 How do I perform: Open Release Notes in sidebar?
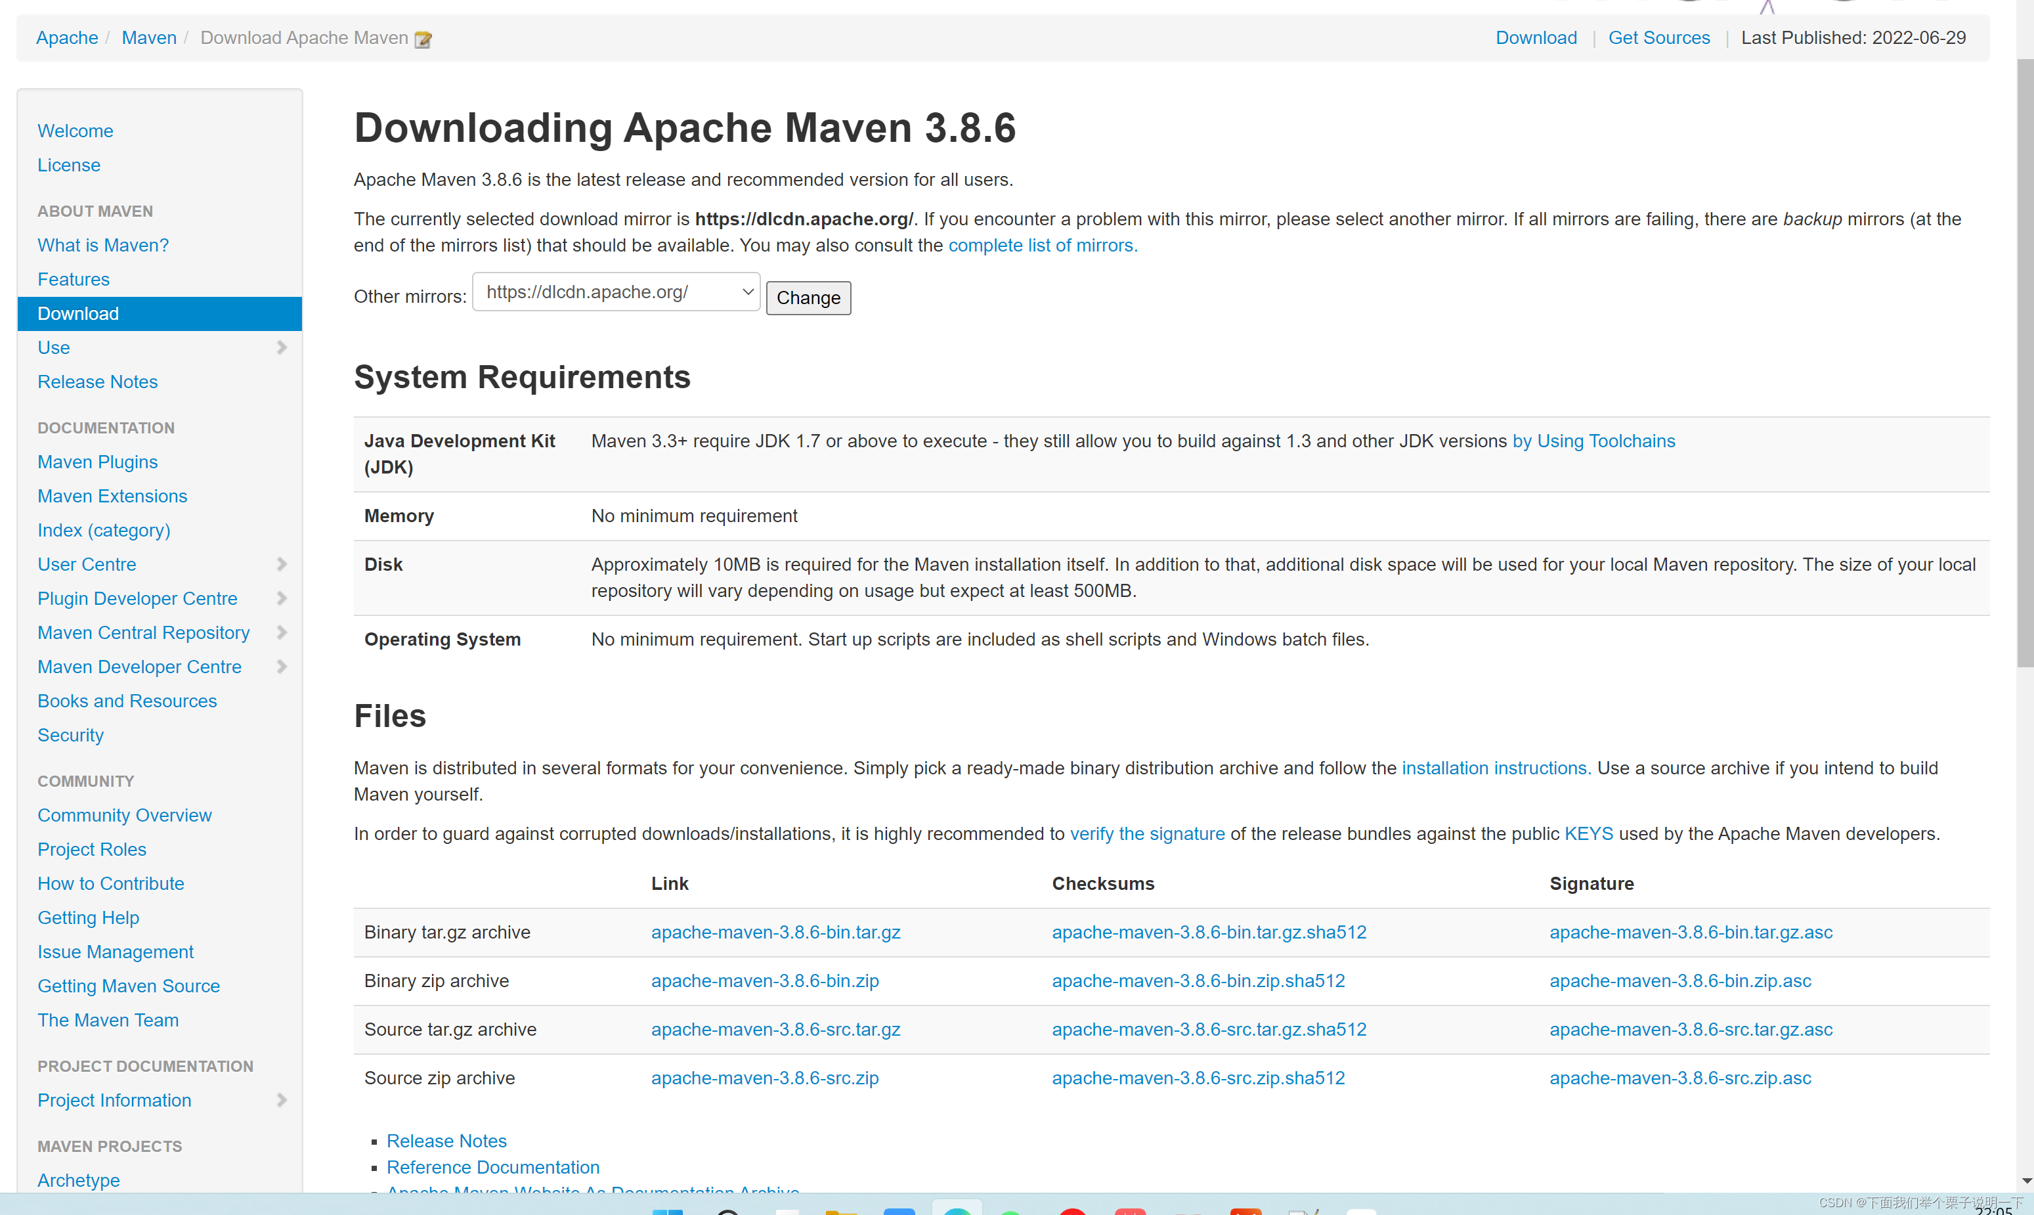pos(97,382)
